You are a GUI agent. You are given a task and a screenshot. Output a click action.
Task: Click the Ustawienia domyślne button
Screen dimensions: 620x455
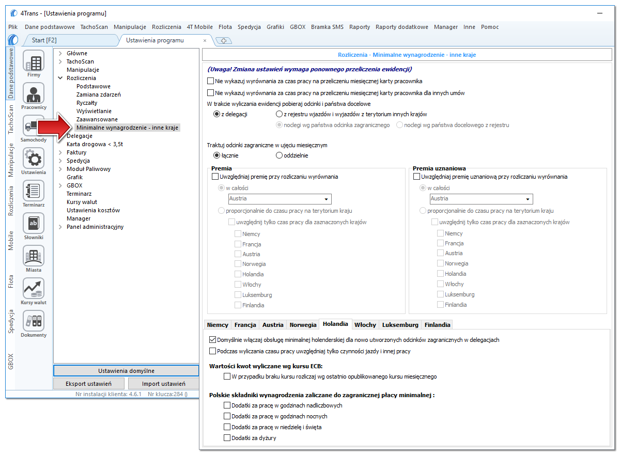tap(126, 371)
